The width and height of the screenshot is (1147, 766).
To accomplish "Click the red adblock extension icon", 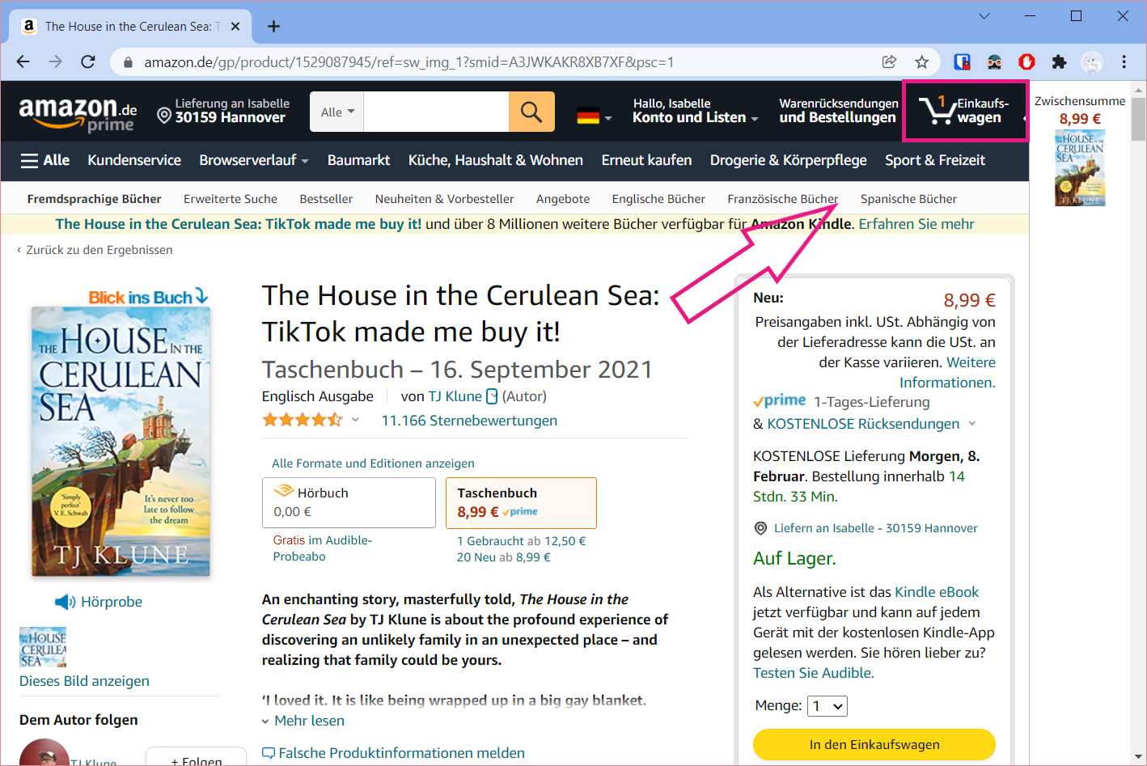I will point(1026,61).
